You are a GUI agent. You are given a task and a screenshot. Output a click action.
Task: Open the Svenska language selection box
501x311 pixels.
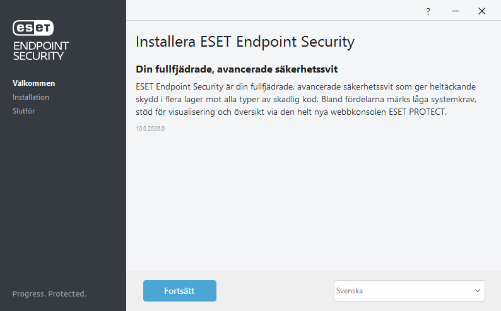pos(404,291)
